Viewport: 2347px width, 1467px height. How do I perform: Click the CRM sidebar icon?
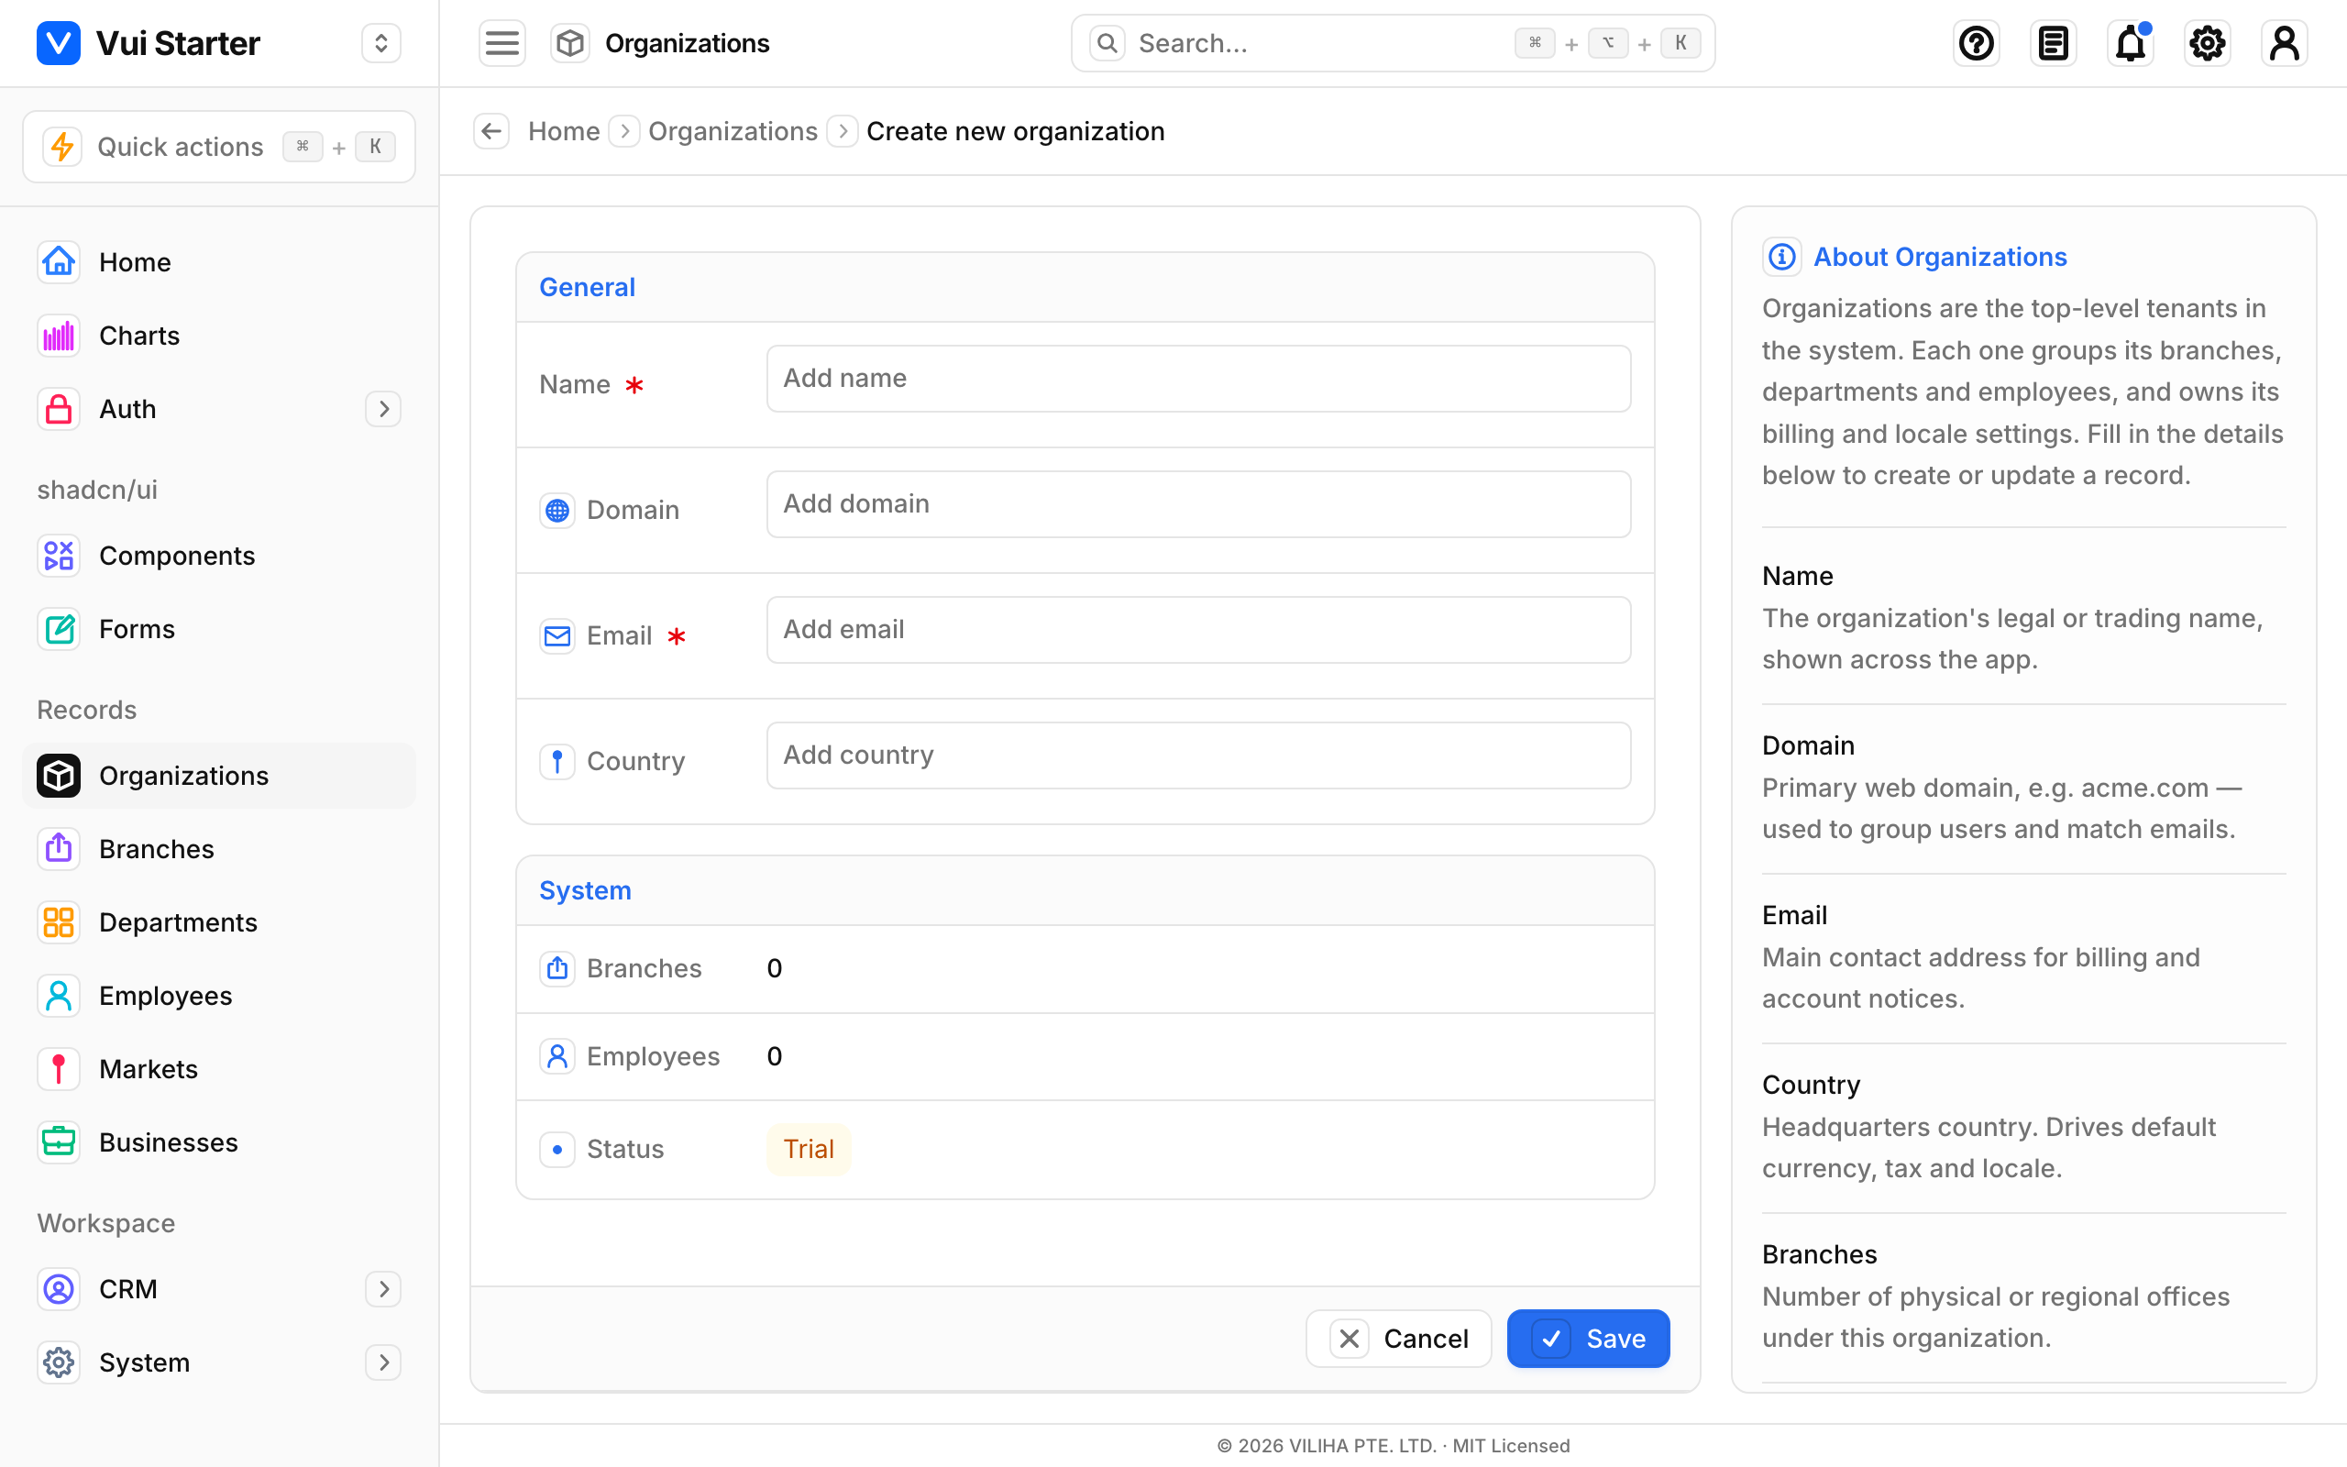[58, 1288]
